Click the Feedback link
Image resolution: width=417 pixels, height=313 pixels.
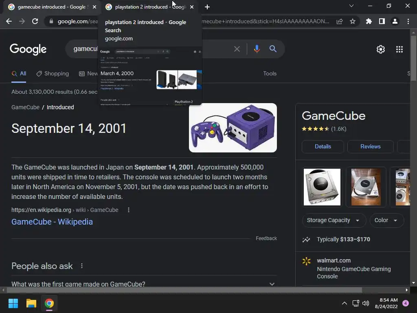coord(266,238)
